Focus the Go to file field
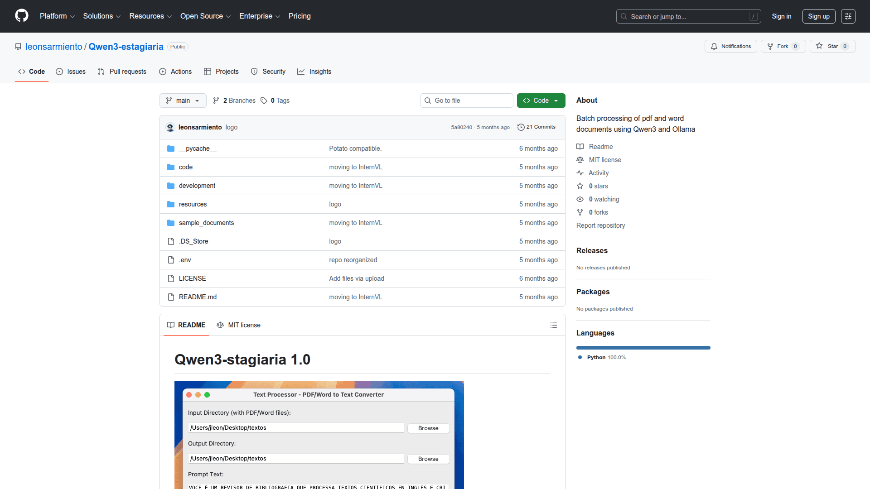870x489 pixels. 467,101
